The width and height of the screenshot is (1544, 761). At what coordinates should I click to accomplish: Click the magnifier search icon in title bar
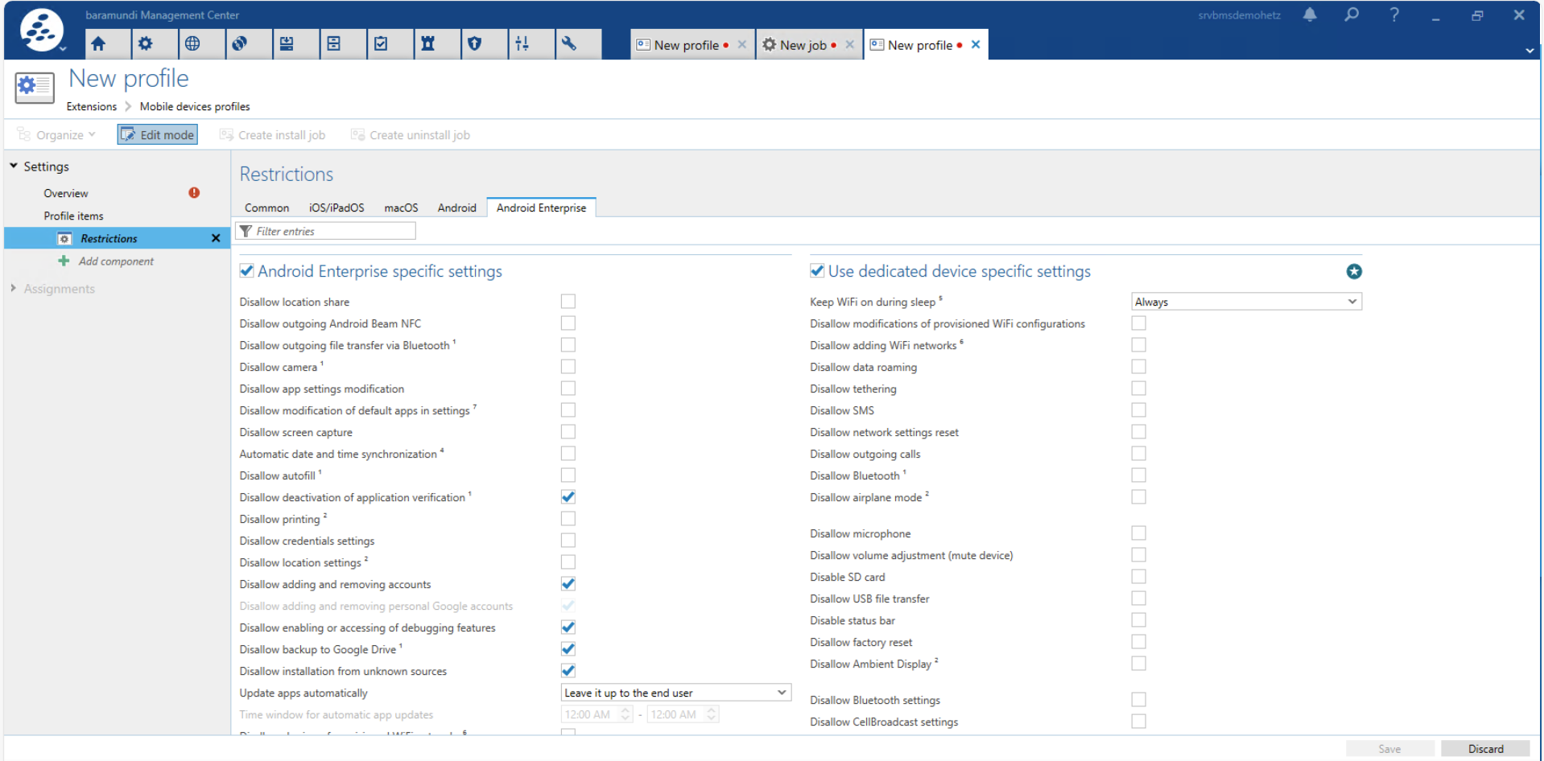coord(1352,14)
